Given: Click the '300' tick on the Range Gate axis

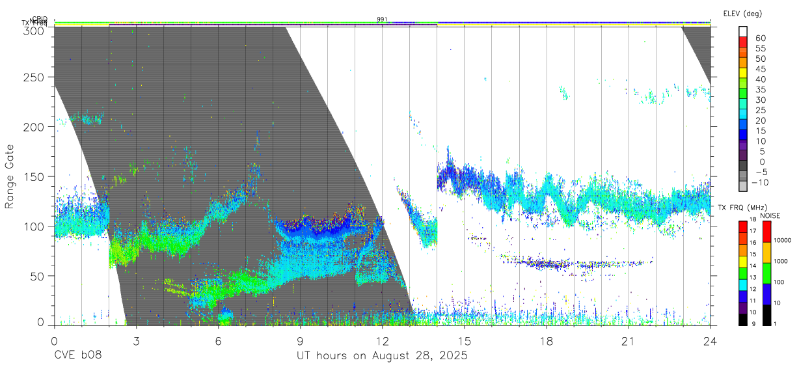Looking at the screenshot, I should (34, 31).
